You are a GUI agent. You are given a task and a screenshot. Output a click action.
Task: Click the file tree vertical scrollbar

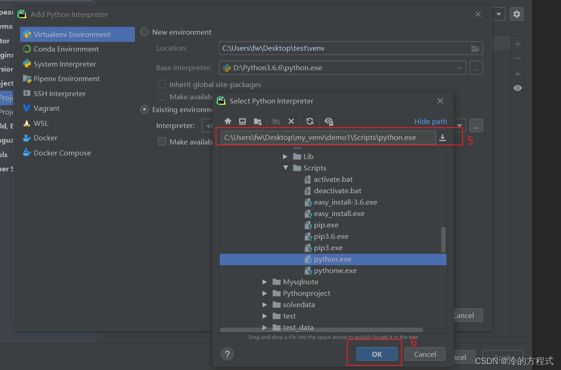443,239
